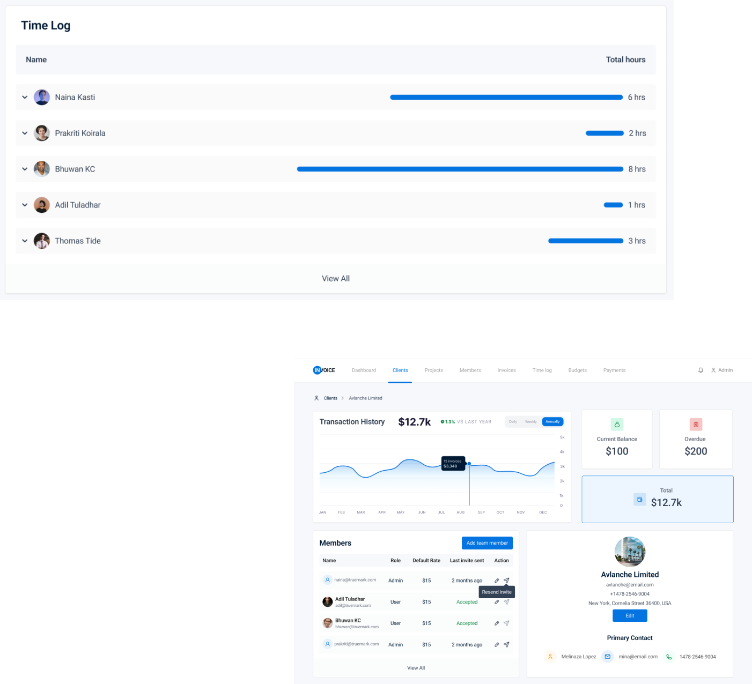The image size is (752, 684).
Task: Click the Overdue red icon
Action: (x=696, y=425)
